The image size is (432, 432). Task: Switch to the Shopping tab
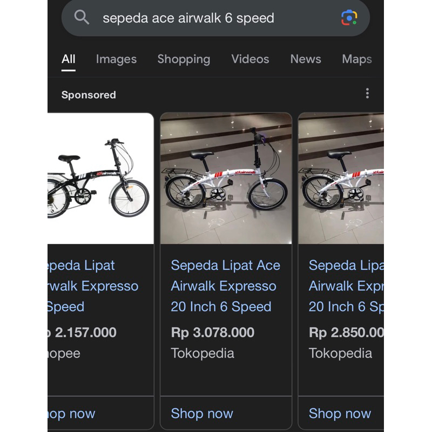(x=184, y=59)
